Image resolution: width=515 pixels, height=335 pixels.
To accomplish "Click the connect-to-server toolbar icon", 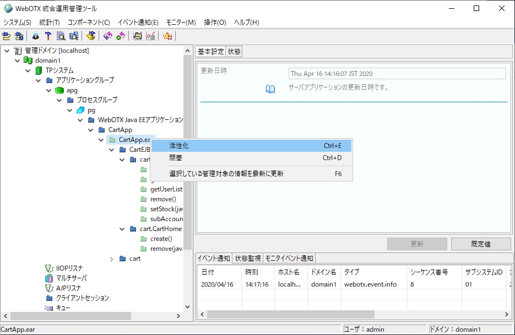I will [7, 36].
